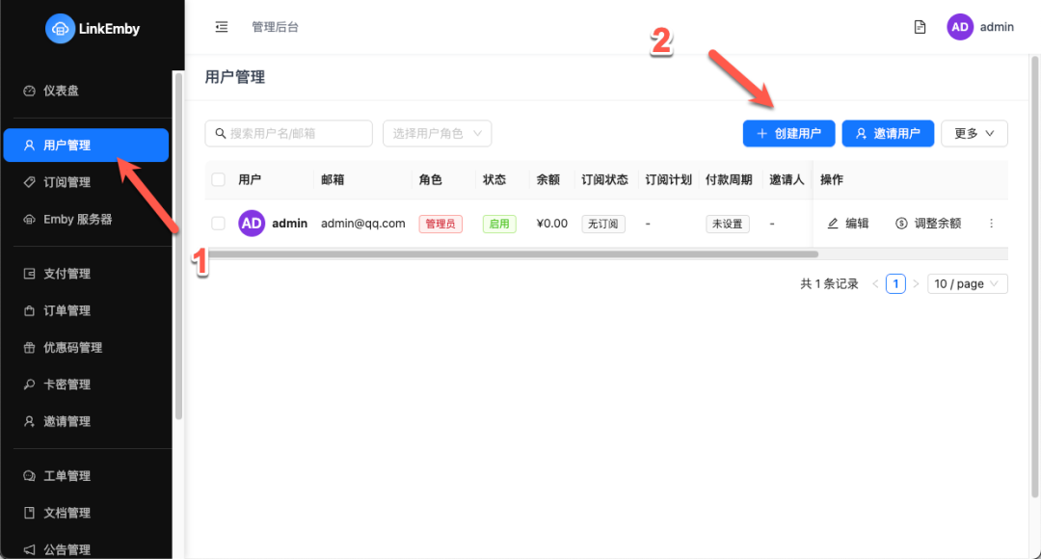The image size is (1041, 559).
Task: Click the 余额 column header
Action: (x=547, y=180)
